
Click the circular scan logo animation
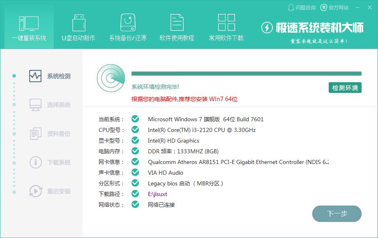110,78
